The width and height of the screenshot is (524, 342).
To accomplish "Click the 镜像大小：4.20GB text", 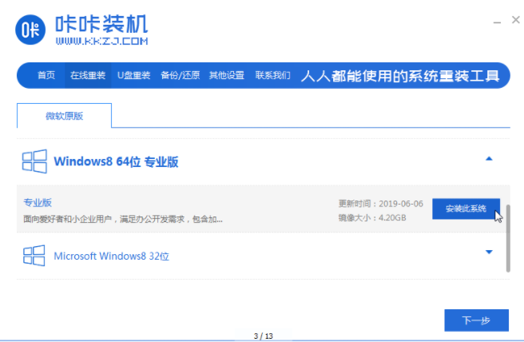I will click(x=372, y=218).
